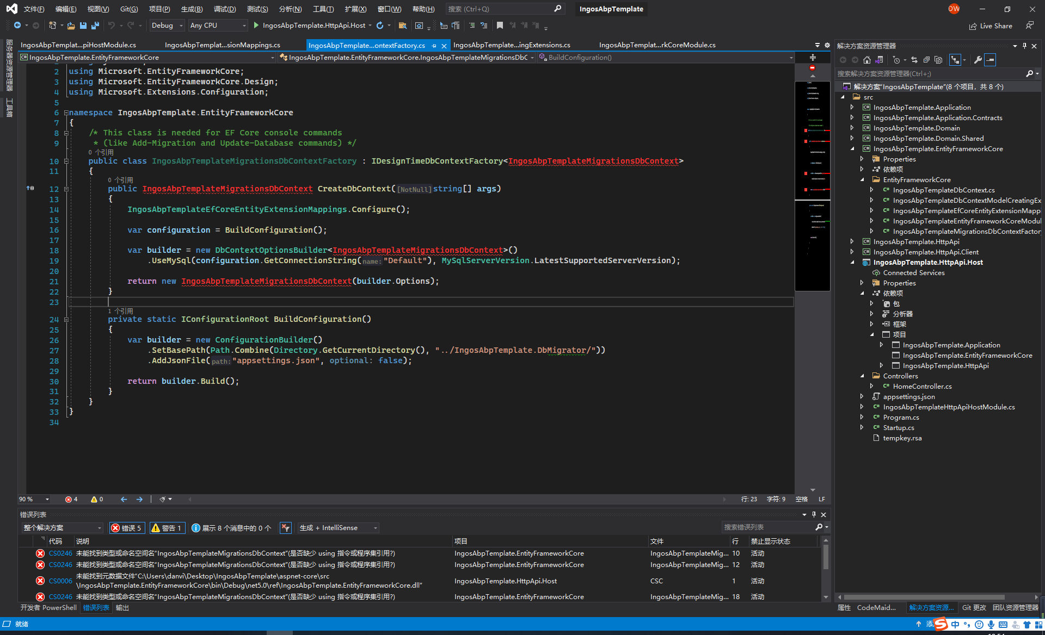Toggle the 警告 1 warnings filter
Screen dimensions: 1045x635
tap(167, 528)
